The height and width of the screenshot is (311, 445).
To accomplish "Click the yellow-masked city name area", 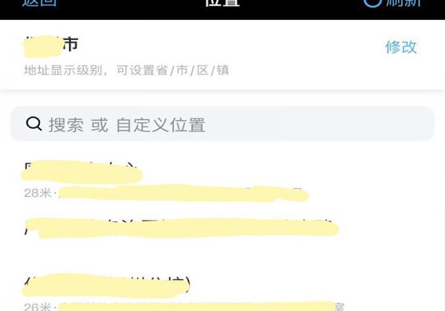I will [42, 47].
